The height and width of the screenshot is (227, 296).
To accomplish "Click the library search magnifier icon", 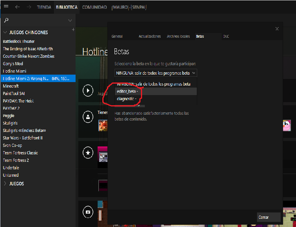I will tap(6, 20).
